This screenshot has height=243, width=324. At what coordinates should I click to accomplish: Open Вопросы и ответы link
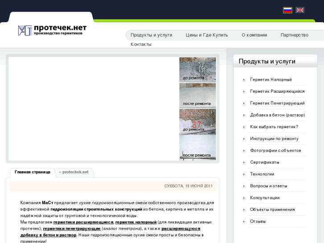coord(268,186)
